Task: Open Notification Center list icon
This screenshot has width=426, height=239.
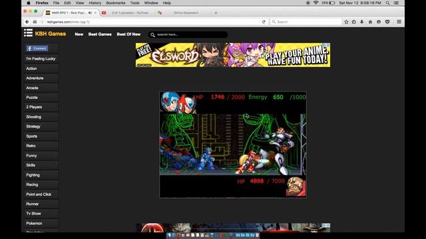Action: click(397, 3)
